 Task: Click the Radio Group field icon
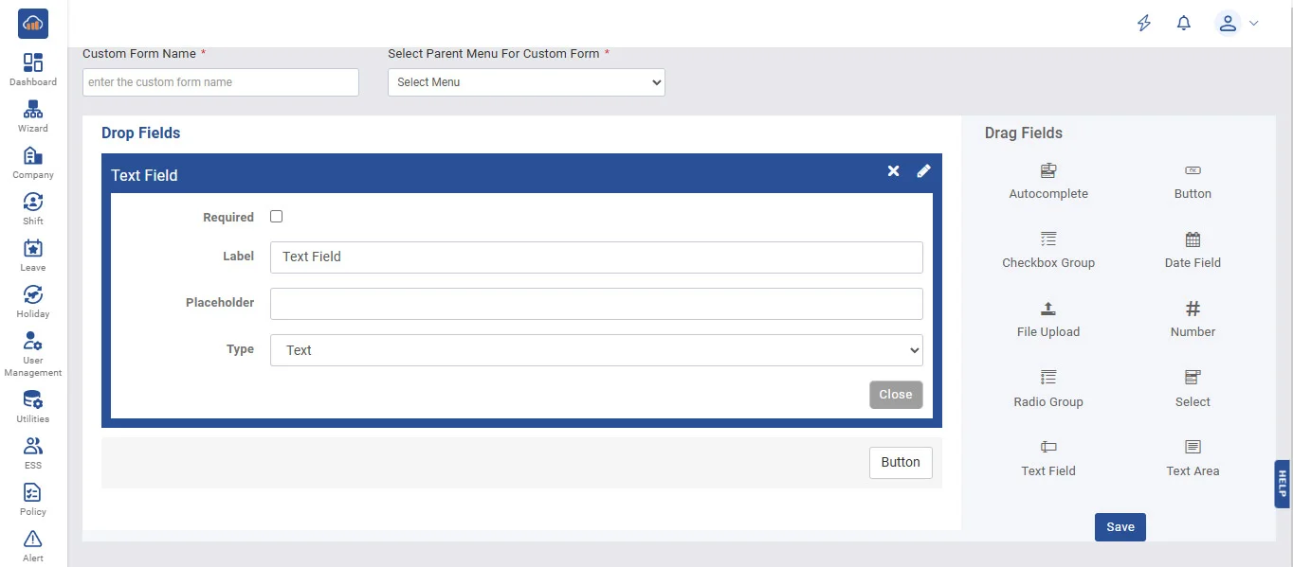(x=1048, y=378)
